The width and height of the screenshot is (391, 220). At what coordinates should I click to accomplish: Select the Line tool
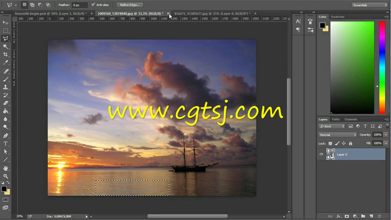click(x=5, y=160)
